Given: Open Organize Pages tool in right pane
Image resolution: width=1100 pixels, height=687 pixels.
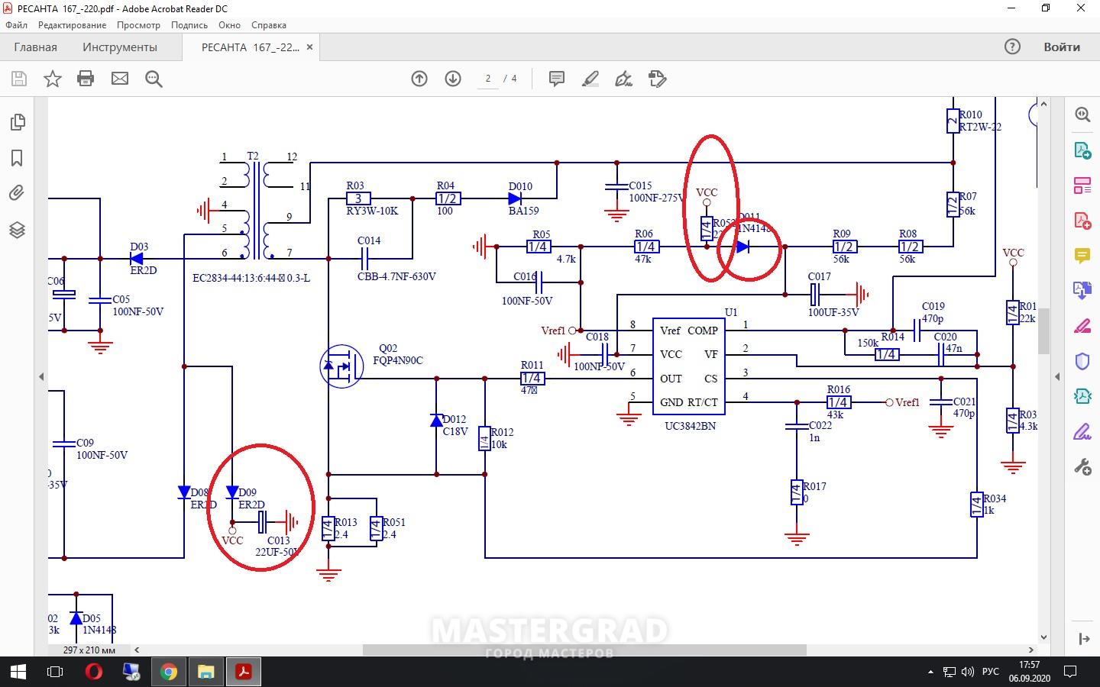Looking at the screenshot, I should 1082,185.
